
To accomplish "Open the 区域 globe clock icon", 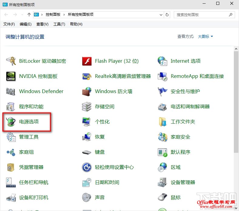I will pyautogui.click(x=162, y=167).
